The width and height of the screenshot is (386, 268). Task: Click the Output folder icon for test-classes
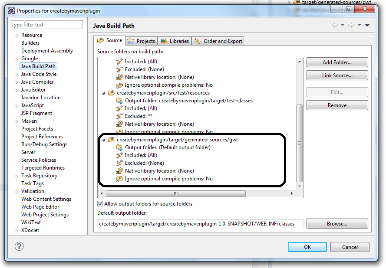[119, 101]
